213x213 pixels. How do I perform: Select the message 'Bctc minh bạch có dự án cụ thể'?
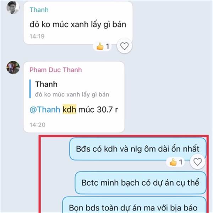(141, 182)
